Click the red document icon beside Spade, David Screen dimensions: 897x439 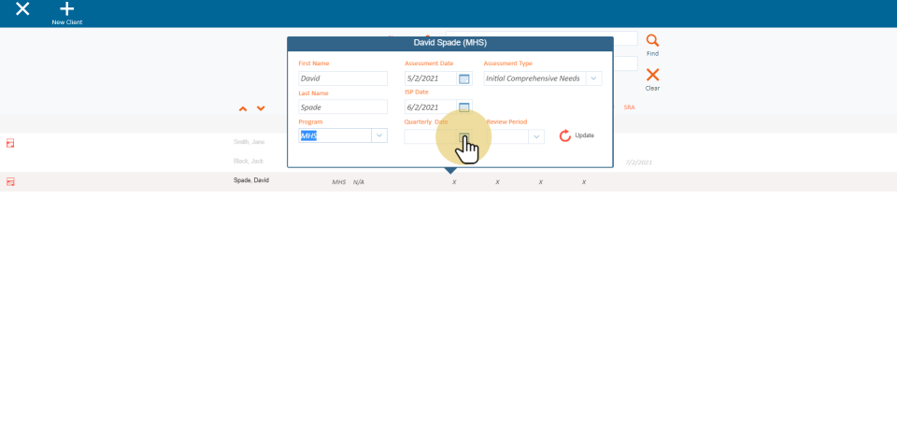tap(10, 181)
